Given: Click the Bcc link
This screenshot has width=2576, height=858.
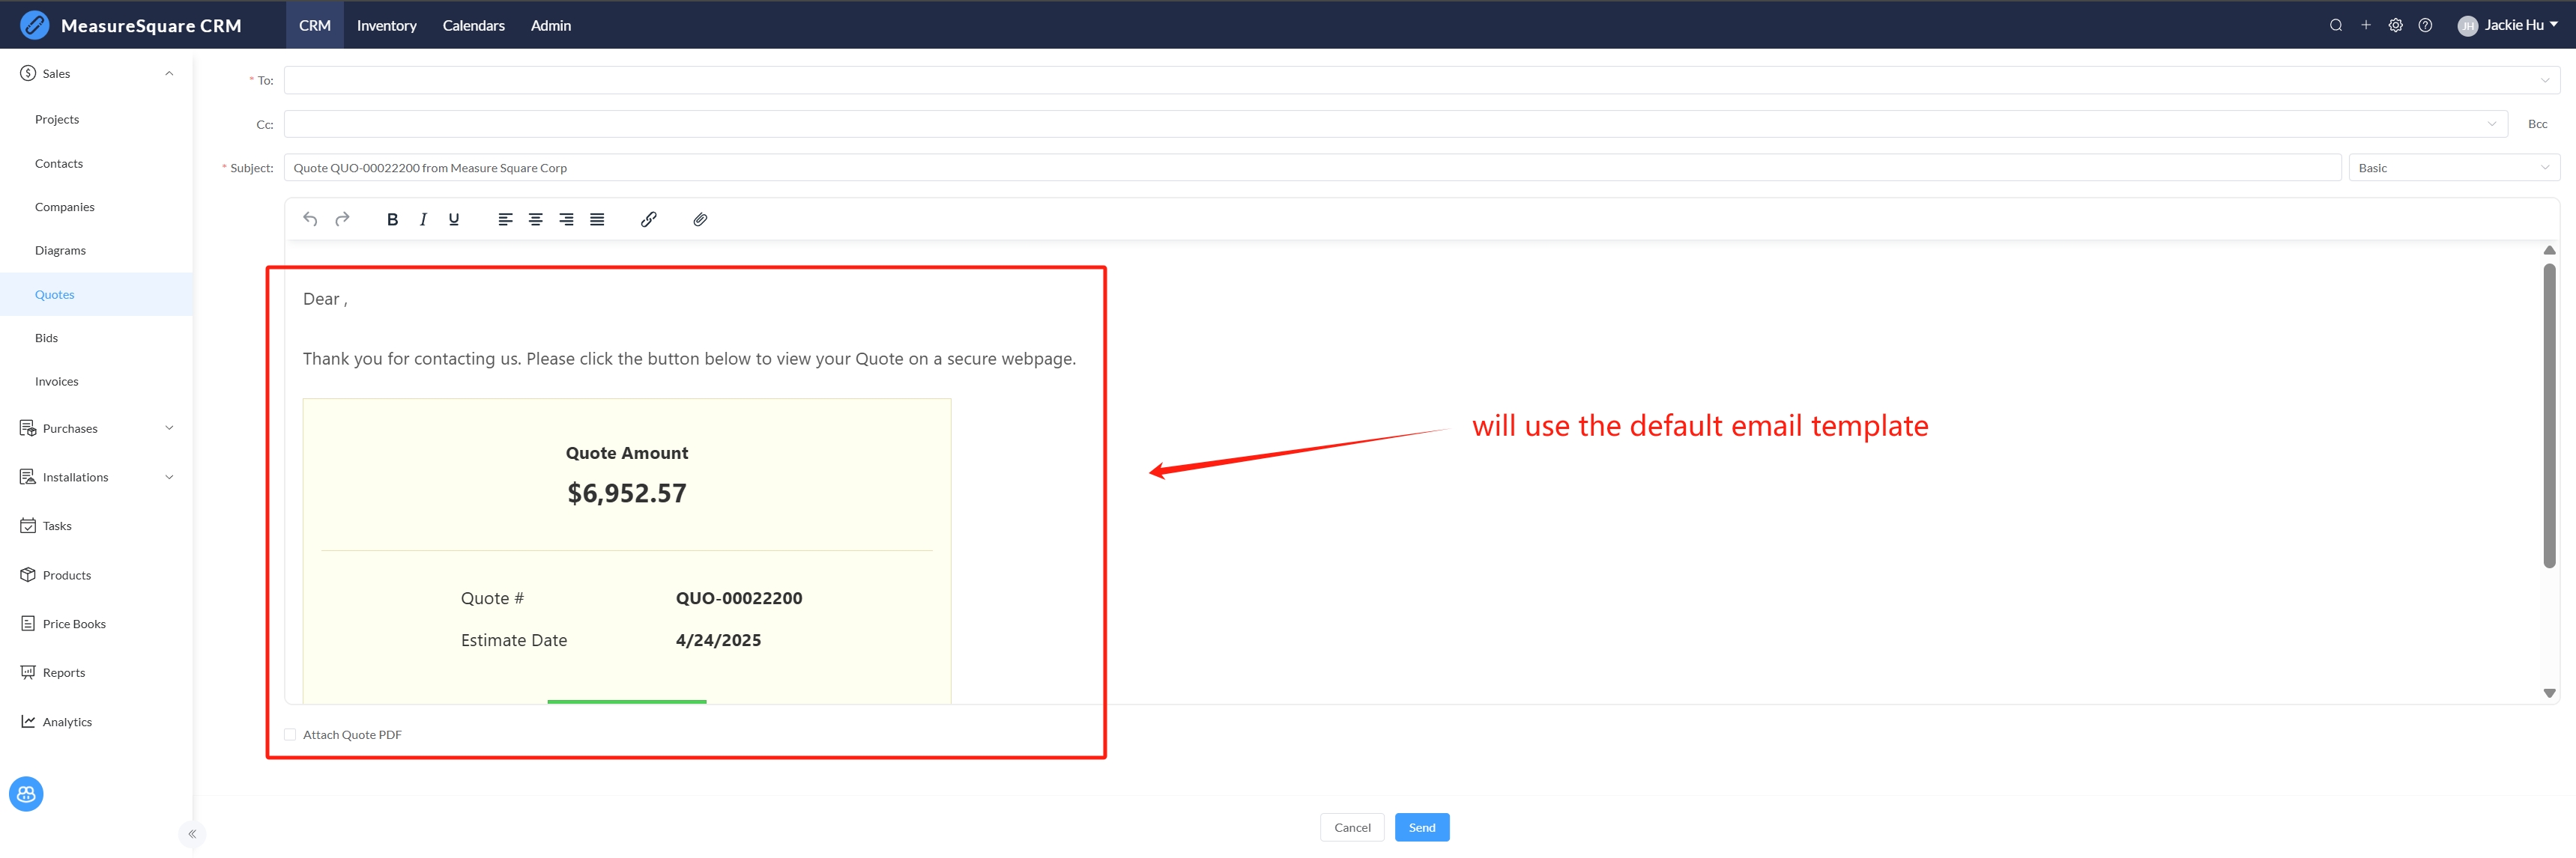Looking at the screenshot, I should tap(2537, 124).
